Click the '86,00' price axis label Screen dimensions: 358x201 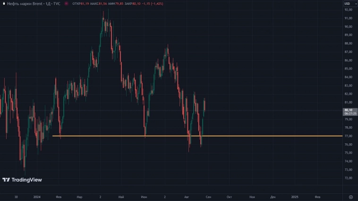pos(348,61)
